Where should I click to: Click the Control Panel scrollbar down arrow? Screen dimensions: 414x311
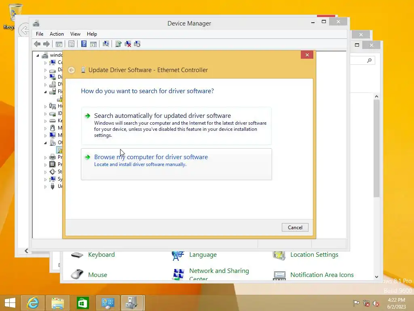(x=376, y=277)
